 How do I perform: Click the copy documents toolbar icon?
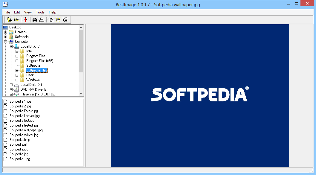tap(51, 20)
